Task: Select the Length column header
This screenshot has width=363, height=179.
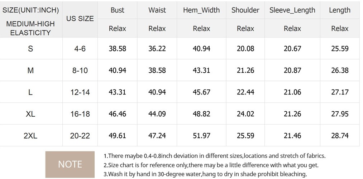Action: click(340, 10)
